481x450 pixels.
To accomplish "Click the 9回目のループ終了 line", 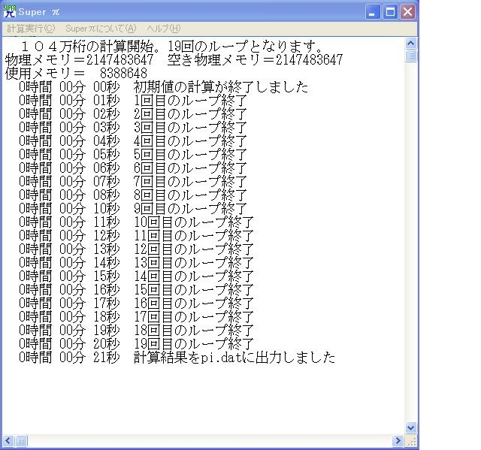I will tap(133, 208).
